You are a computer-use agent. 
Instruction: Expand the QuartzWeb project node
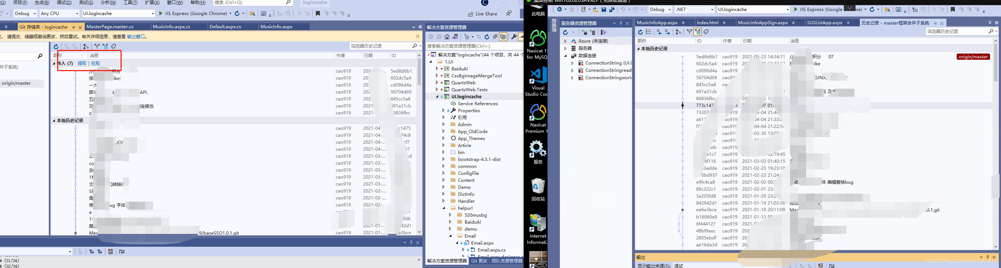coord(437,83)
